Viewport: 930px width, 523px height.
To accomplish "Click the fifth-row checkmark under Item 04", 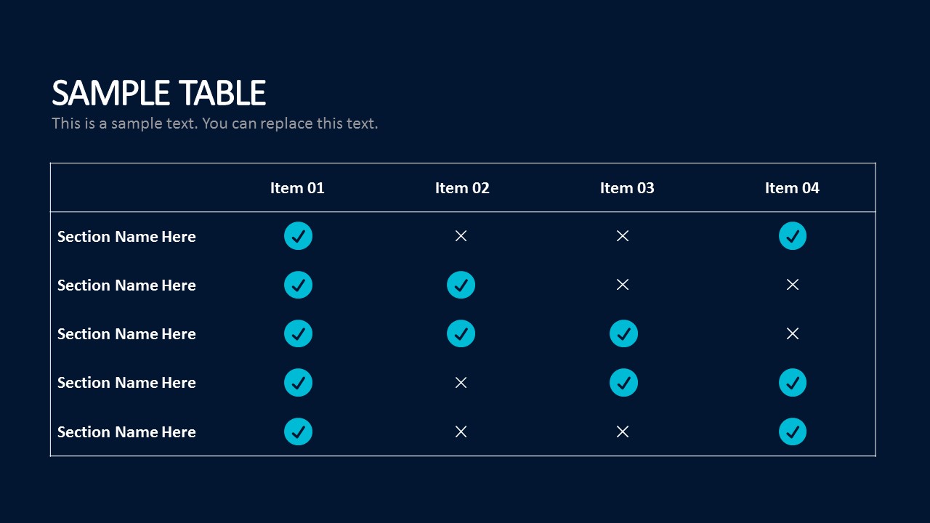I will (792, 431).
